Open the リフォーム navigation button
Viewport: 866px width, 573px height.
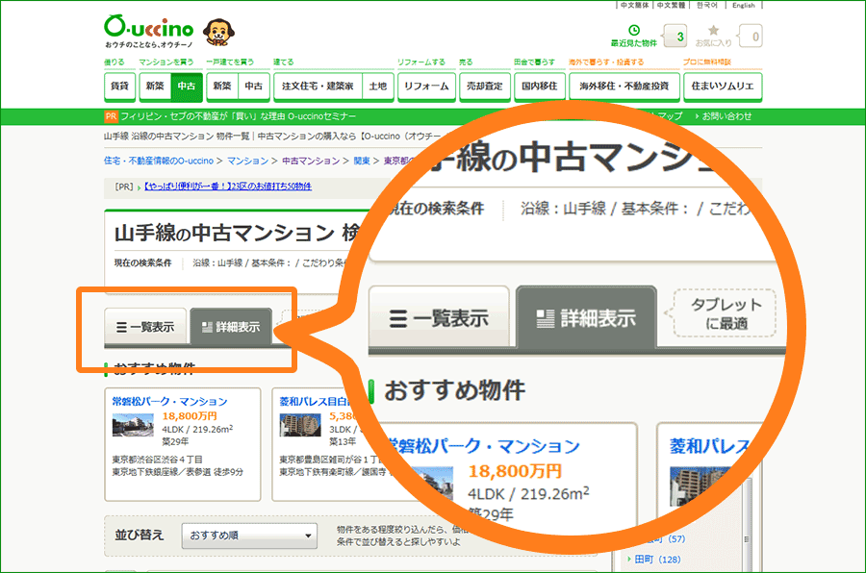(x=425, y=87)
